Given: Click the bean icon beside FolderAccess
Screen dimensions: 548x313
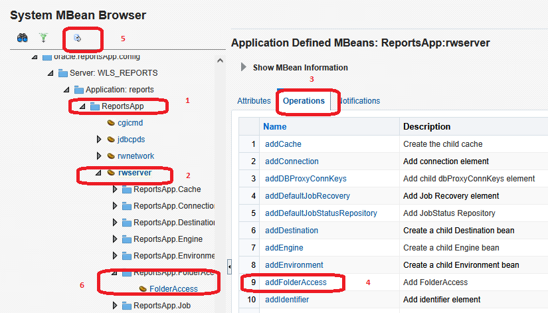Looking at the screenshot, I should tap(143, 289).
